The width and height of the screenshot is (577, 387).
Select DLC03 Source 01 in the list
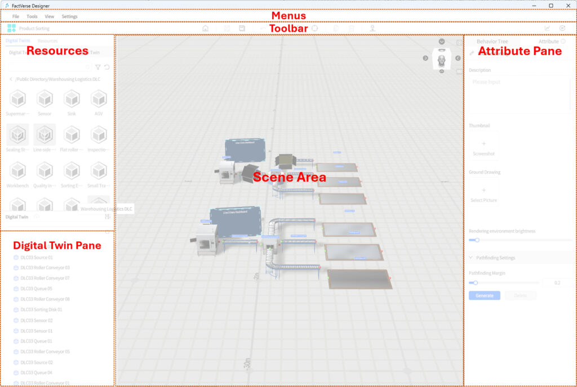click(37, 258)
